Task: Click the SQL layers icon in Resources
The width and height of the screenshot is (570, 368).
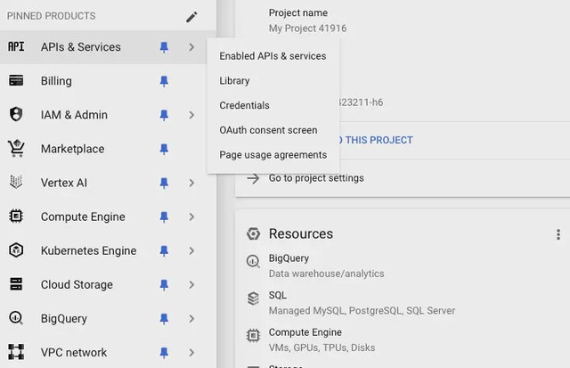Action: click(253, 298)
